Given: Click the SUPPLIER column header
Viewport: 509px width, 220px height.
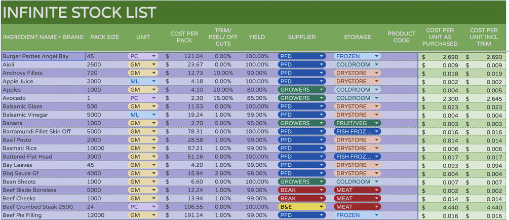Looking at the screenshot, I should click(301, 37).
